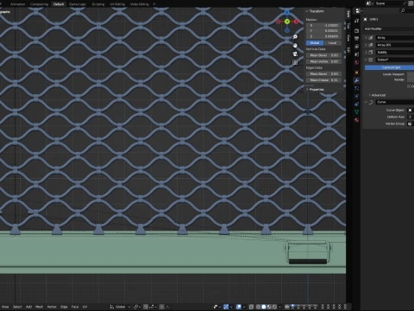This screenshot has width=414, height=311.
Task: Select Global transform space button
Action: pos(315,43)
